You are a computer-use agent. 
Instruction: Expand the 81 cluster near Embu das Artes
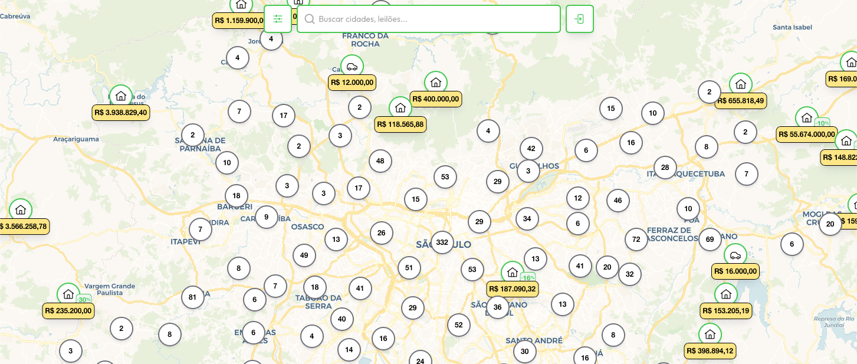(193, 297)
